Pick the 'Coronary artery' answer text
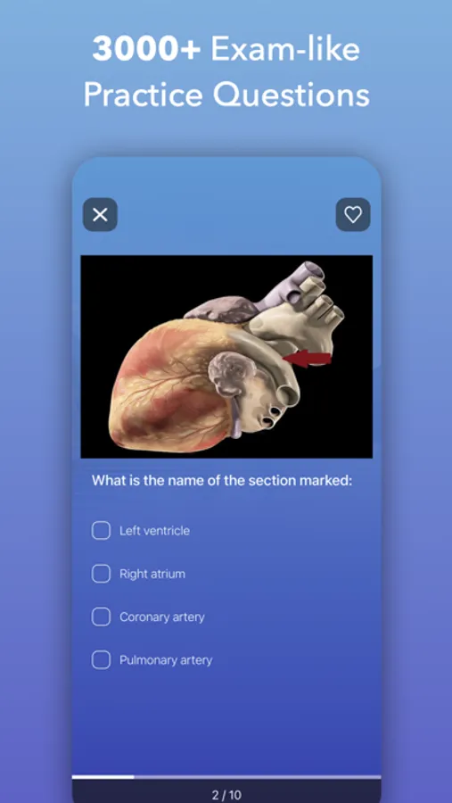Viewport: 452px width, 803px height. [x=161, y=617]
